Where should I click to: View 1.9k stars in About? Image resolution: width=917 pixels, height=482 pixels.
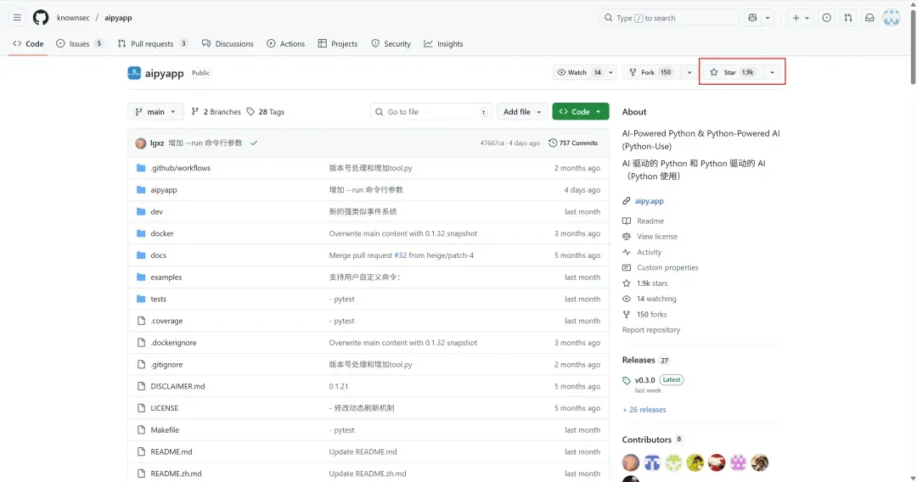[652, 283]
